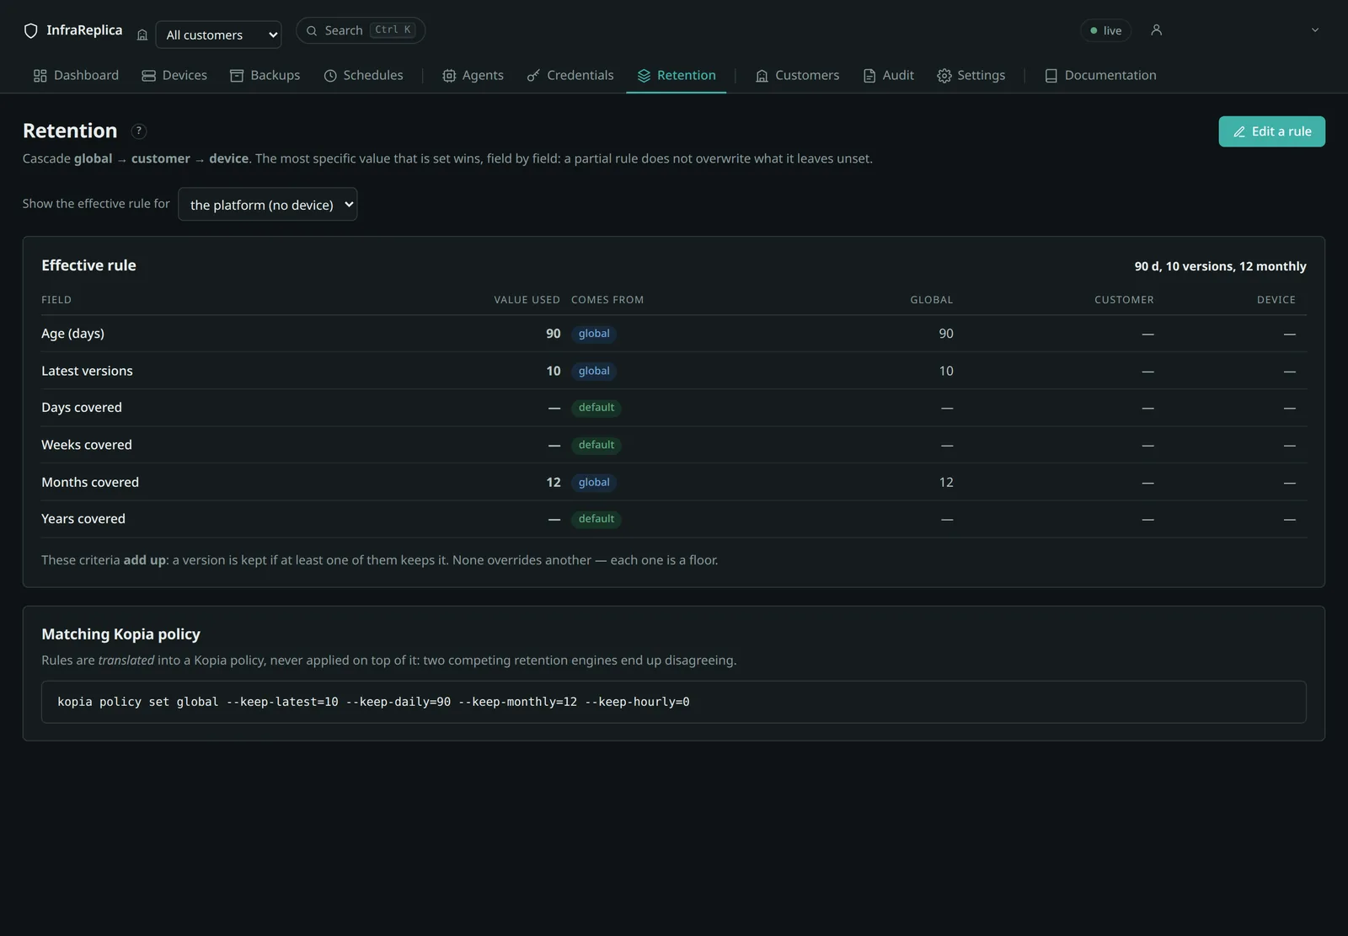Click the CUSTOMER column header
This screenshot has width=1348, height=936.
tap(1124, 300)
